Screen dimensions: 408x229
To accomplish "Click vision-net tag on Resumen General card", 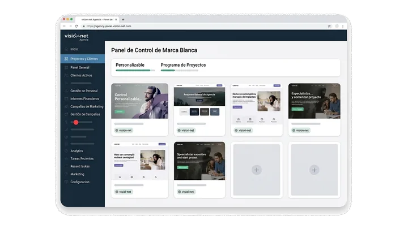I will click(x=186, y=131).
